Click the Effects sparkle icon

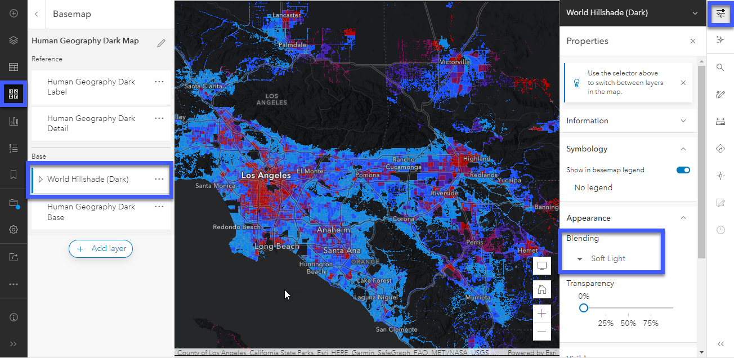tap(720, 40)
